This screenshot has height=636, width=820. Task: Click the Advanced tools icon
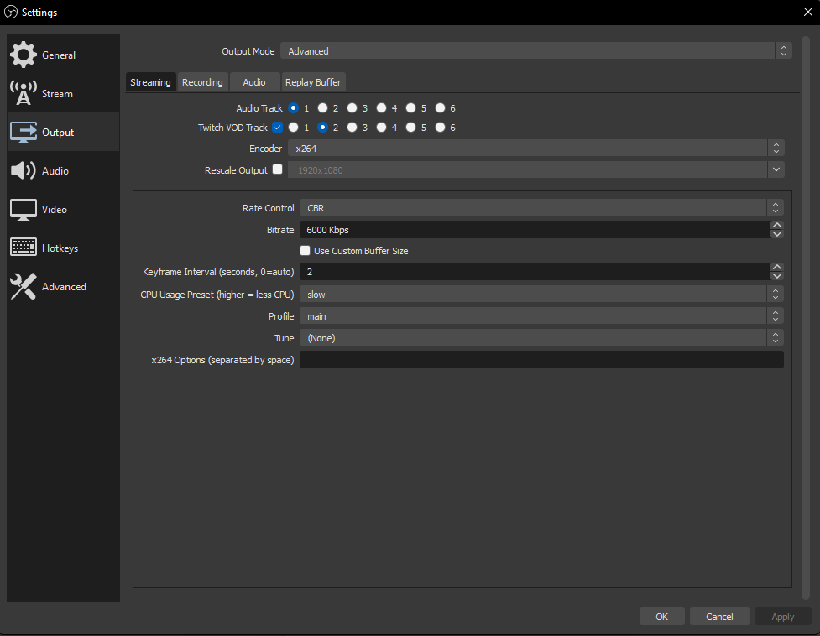pos(23,286)
